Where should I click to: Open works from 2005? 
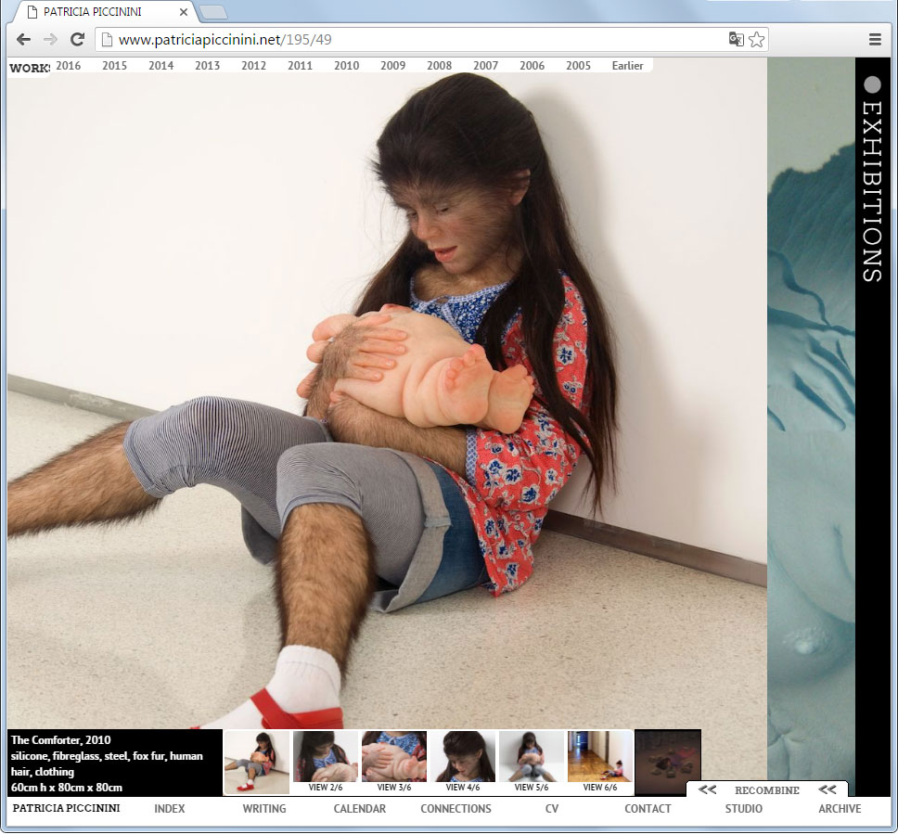[579, 65]
